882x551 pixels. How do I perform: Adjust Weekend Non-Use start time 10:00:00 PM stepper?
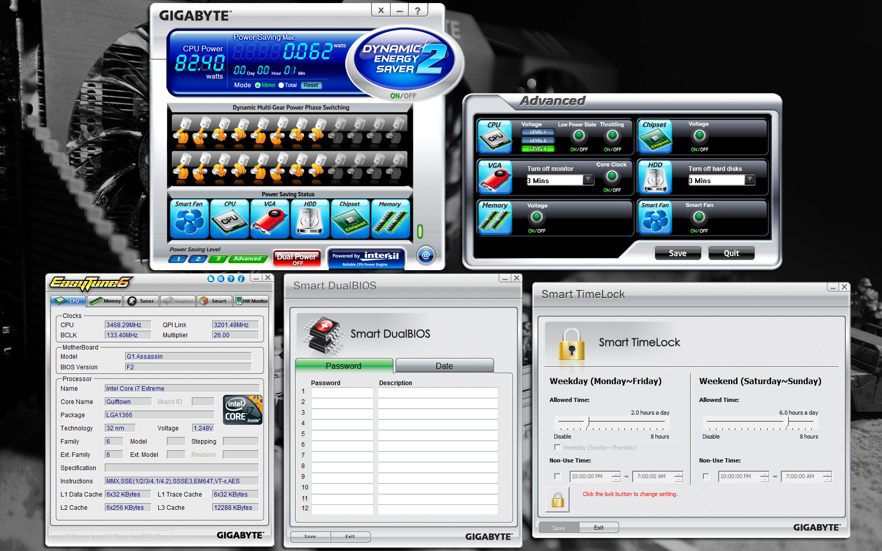764,477
